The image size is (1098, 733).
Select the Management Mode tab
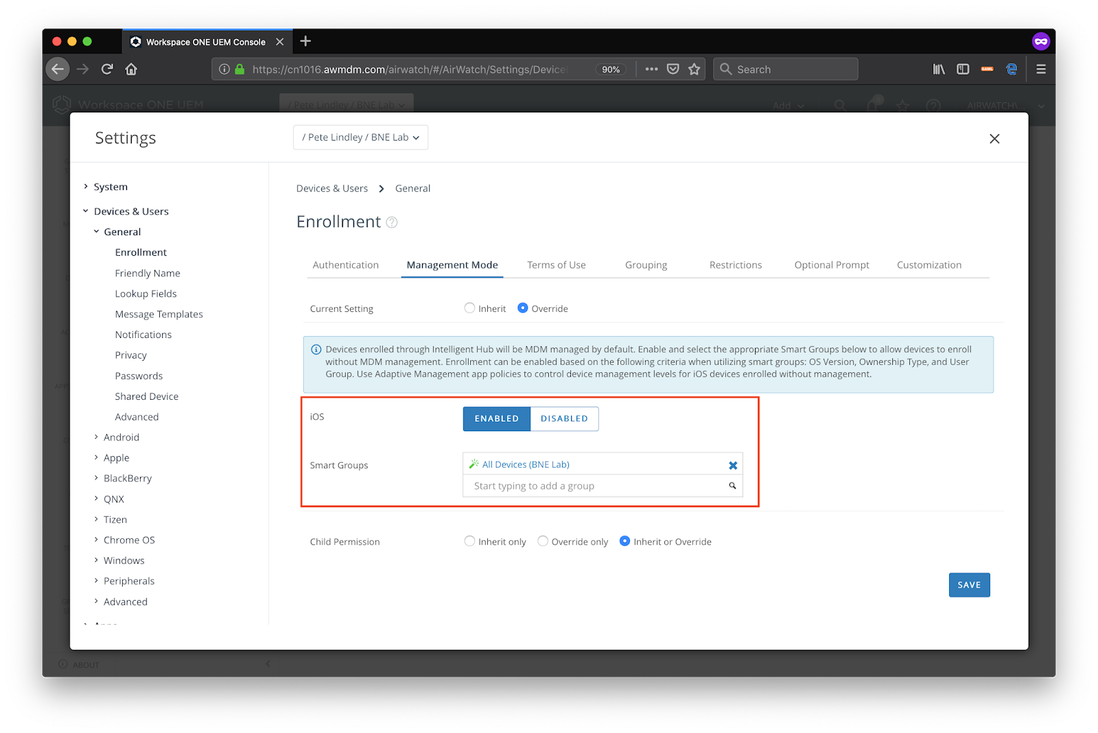point(452,265)
